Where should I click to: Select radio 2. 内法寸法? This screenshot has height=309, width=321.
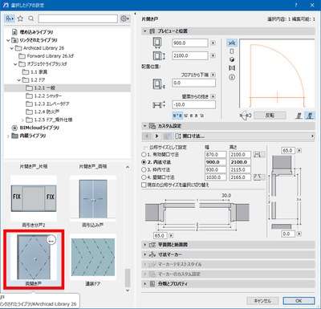click(144, 162)
